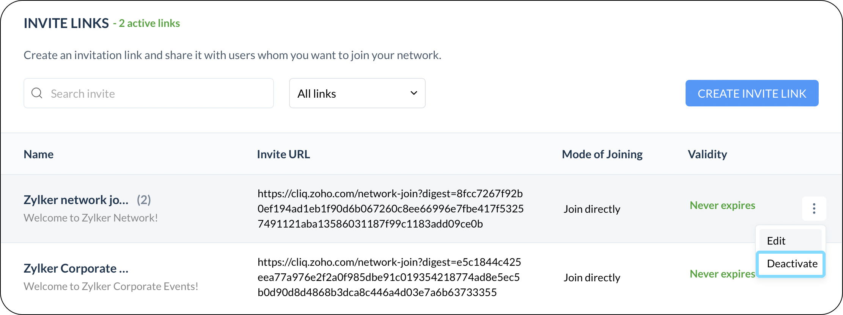The height and width of the screenshot is (315, 843).
Task: Click Never expires in the Zylker network row
Action: point(722,205)
